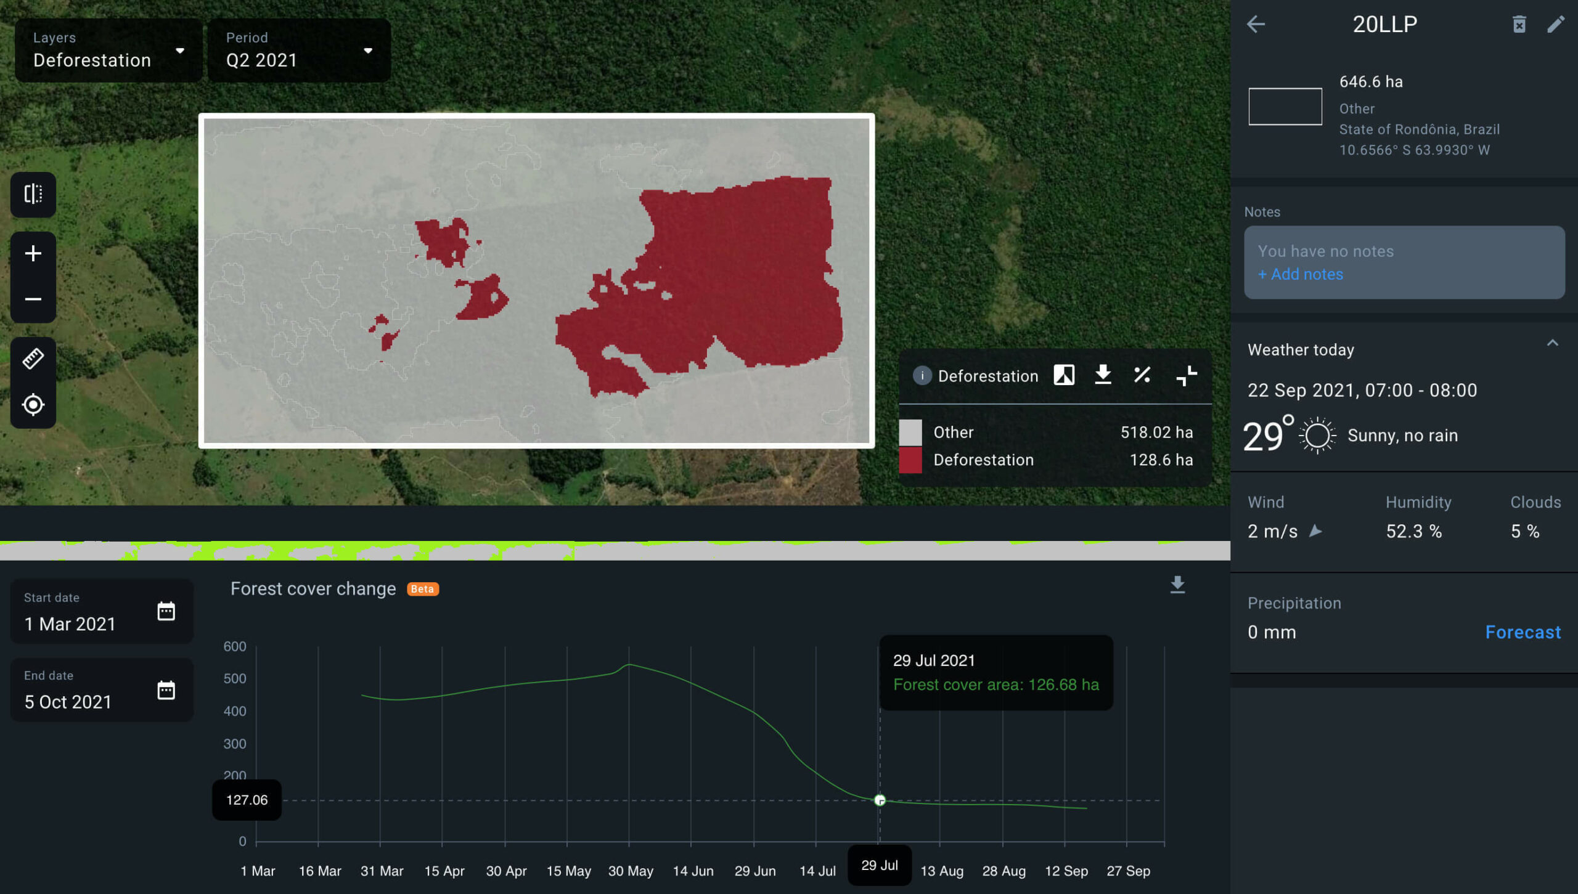This screenshot has width=1578, height=894.
Task: Toggle the layers panel sidebar icon
Action: click(x=31, y=194)
